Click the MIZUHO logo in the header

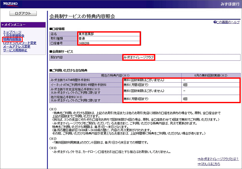[x=10, y=4]
